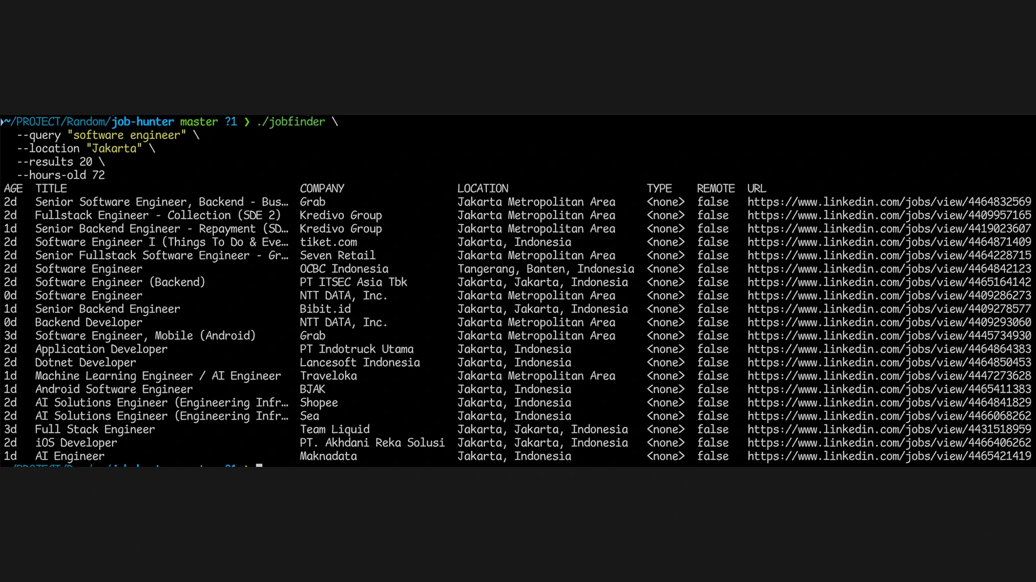1036x582 pixels.
Task: Click company Maknadata
Action: point(328,456)
